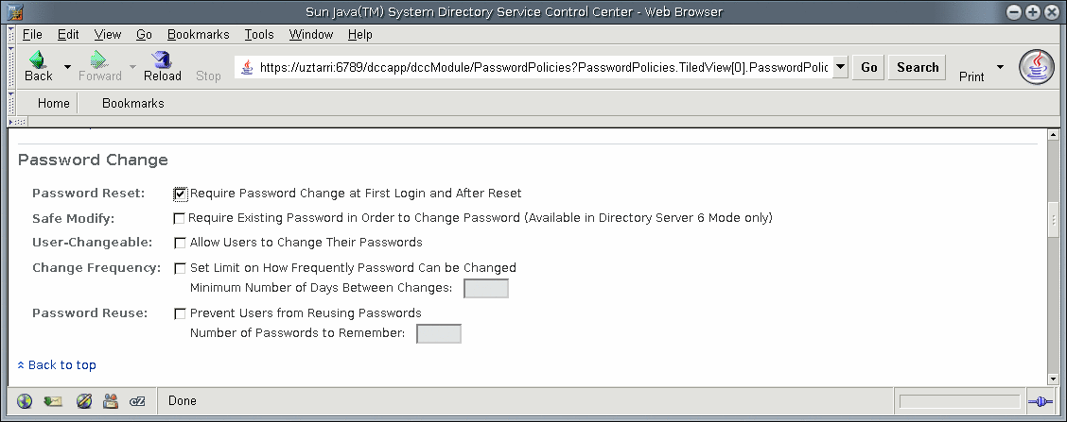Open the Print options dropdown arrow
The height and width of the screenshot is (422, 1067).
(1000, 67)
